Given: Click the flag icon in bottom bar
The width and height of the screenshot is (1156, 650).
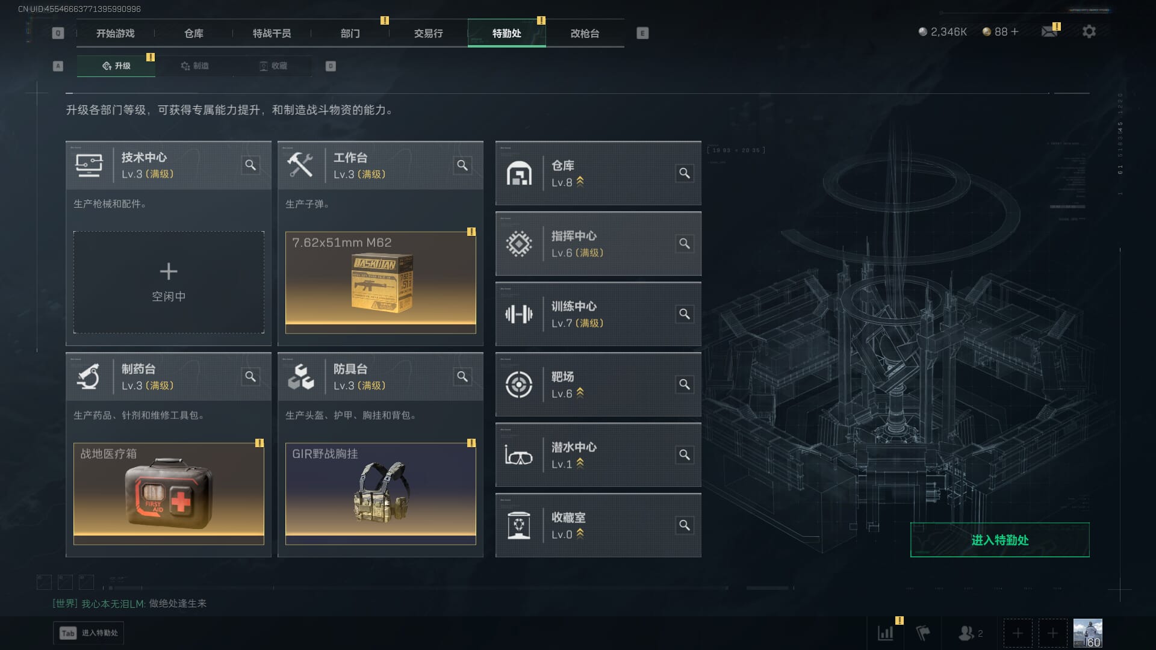Looking at the screenshot, I should coord(923,633).
